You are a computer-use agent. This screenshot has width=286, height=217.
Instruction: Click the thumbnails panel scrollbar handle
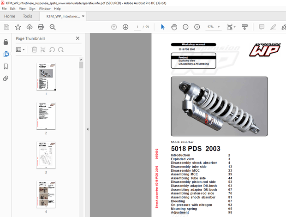81,65
